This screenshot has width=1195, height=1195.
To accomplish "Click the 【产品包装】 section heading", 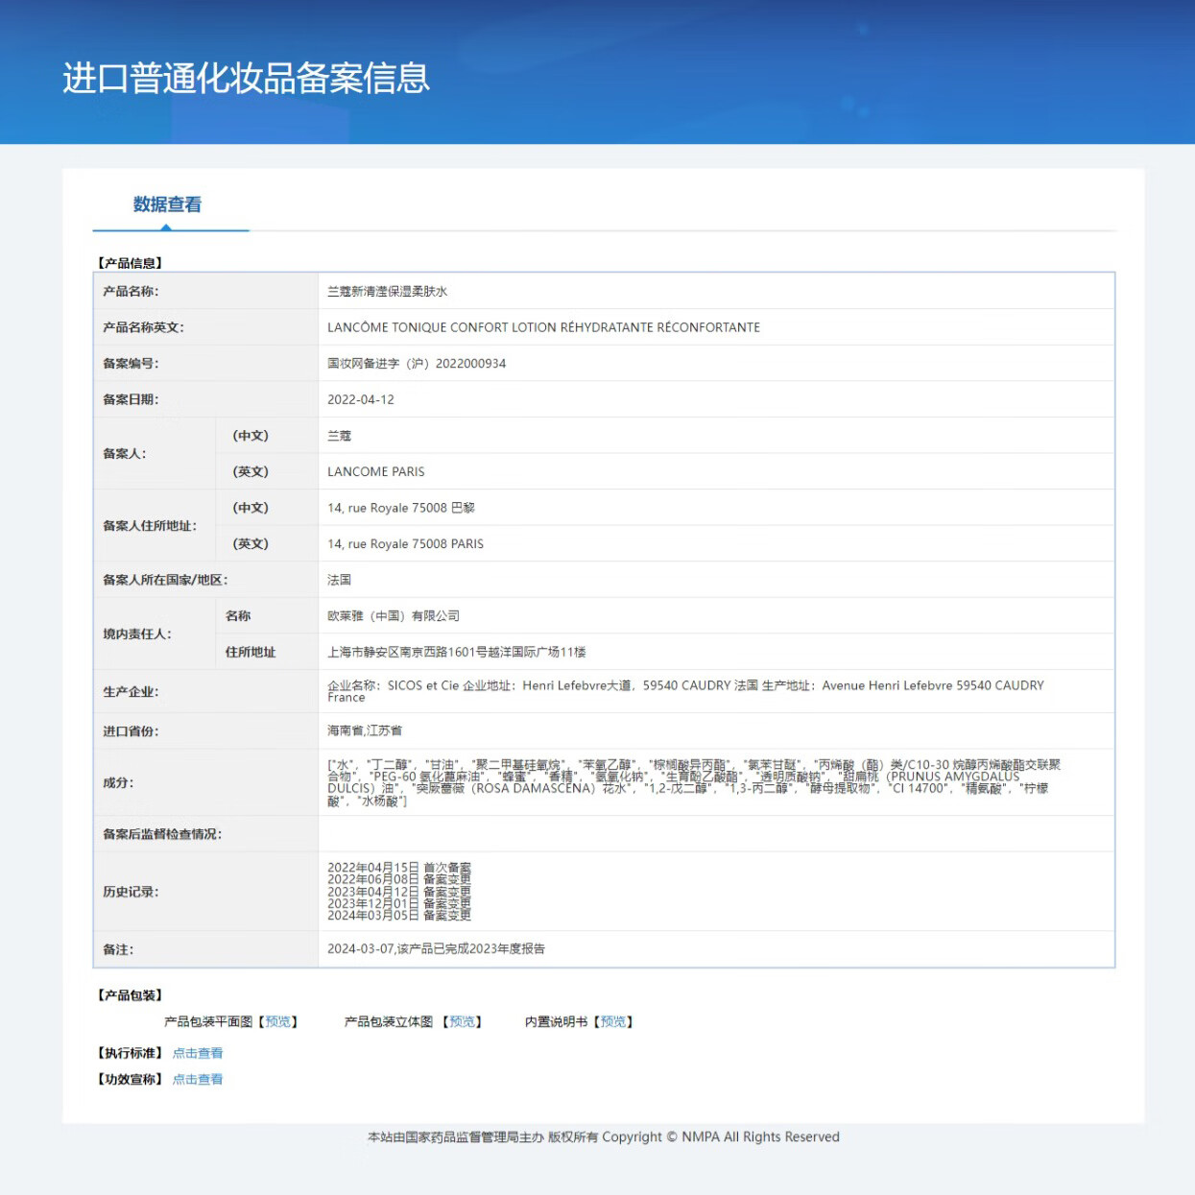I will click(x=131, y=995).
